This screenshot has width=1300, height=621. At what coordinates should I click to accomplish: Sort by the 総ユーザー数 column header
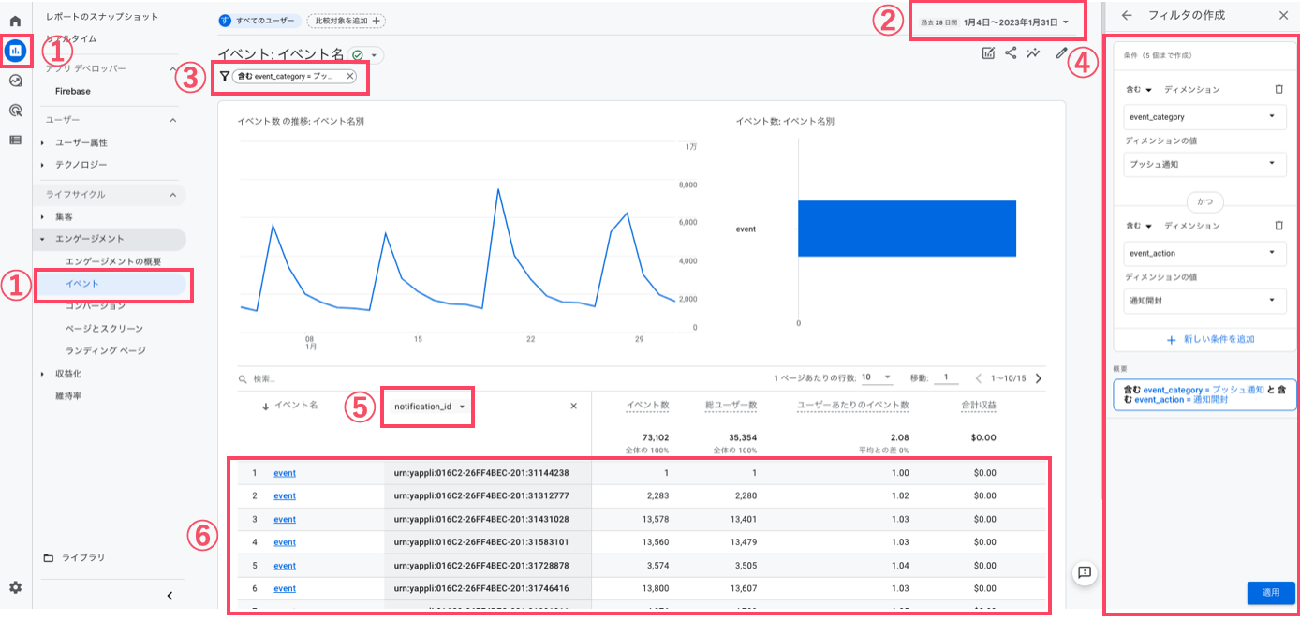731,406
